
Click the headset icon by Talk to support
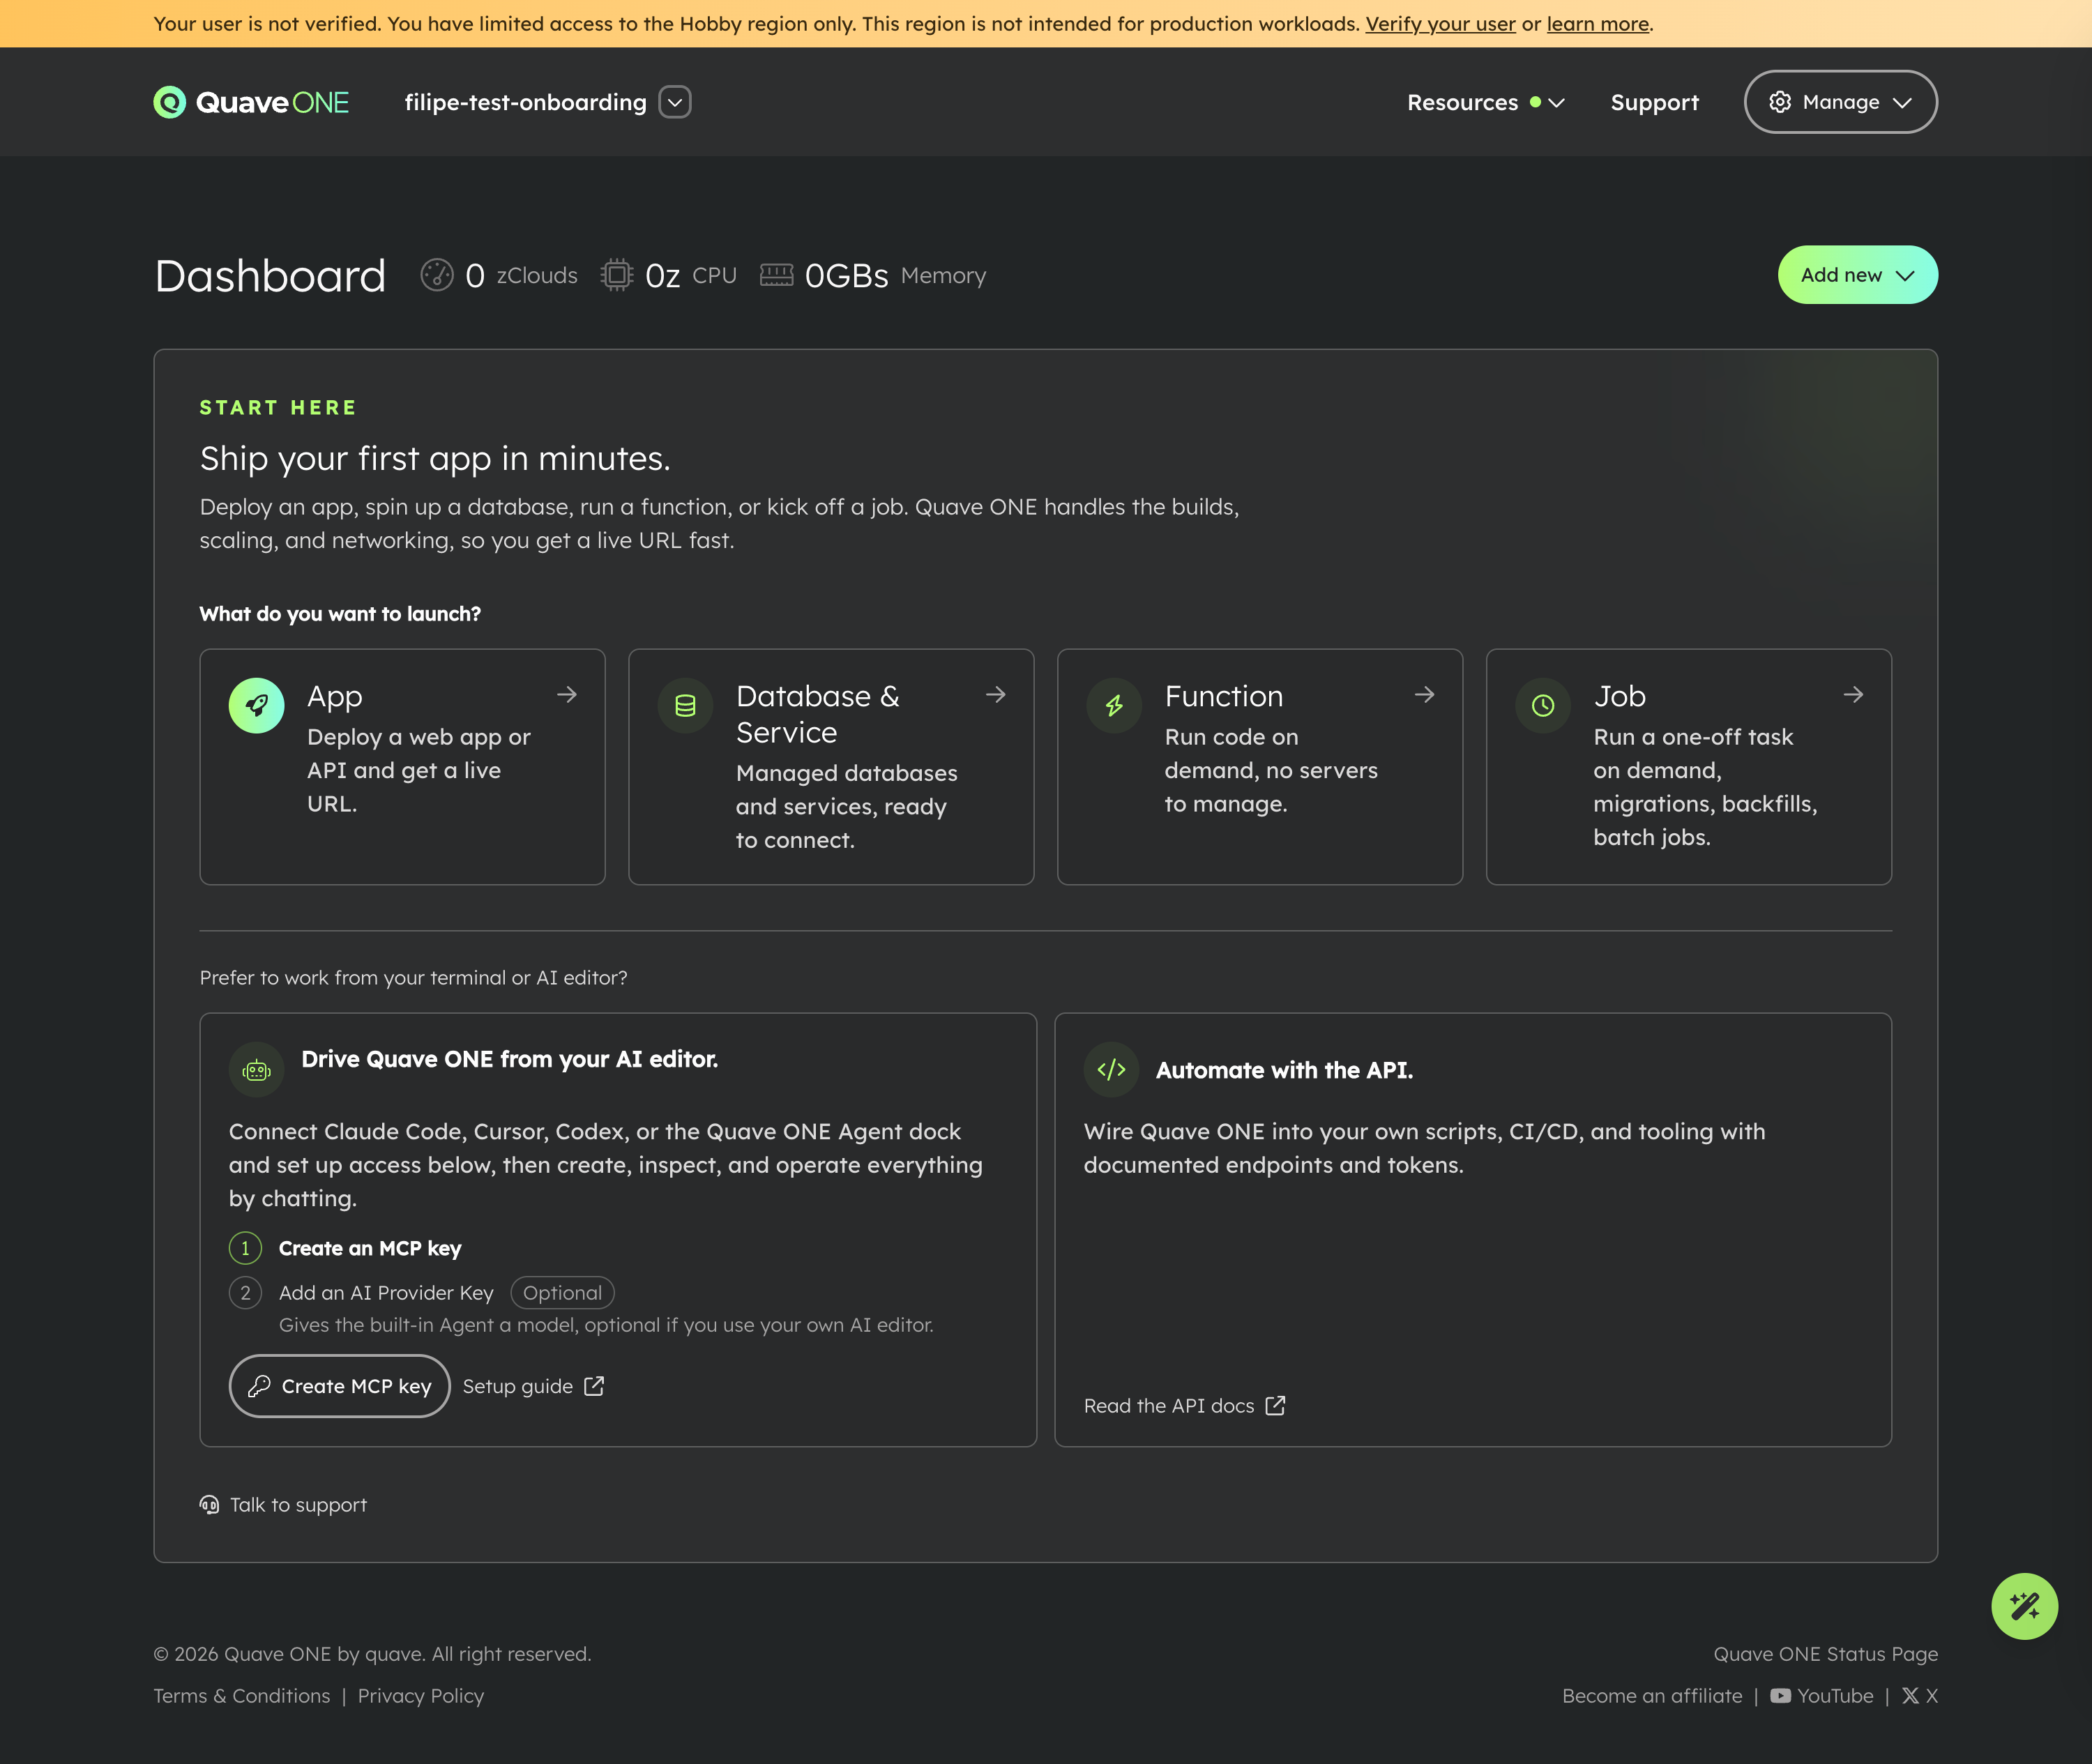click(x=209, y=1505)
